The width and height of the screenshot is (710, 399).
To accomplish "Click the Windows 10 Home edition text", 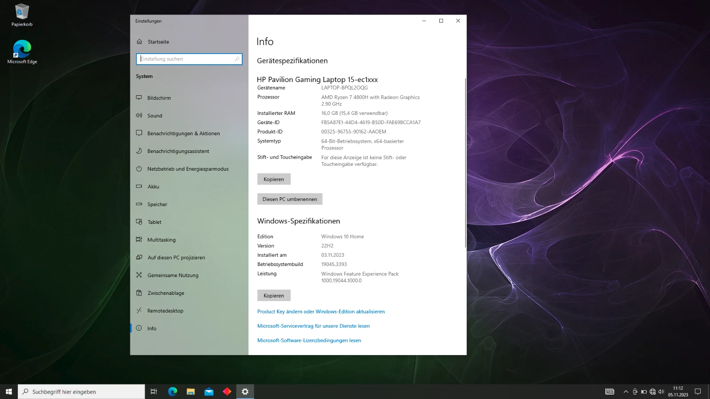I will point(343,237).
